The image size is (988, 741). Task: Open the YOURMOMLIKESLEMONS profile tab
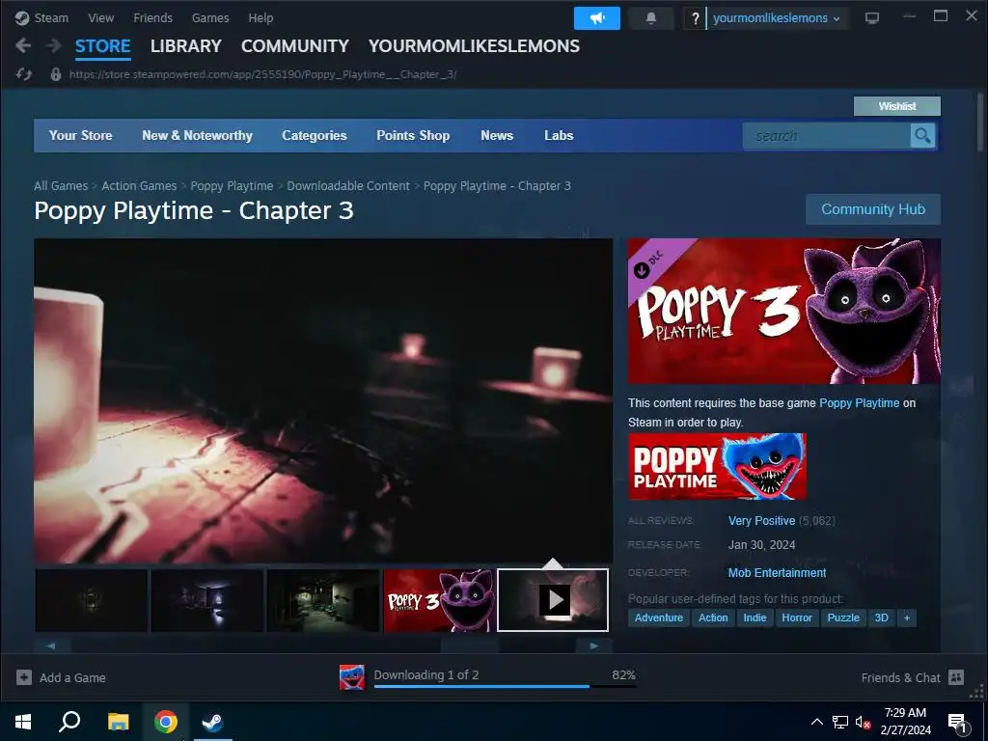tap(474, 46)
